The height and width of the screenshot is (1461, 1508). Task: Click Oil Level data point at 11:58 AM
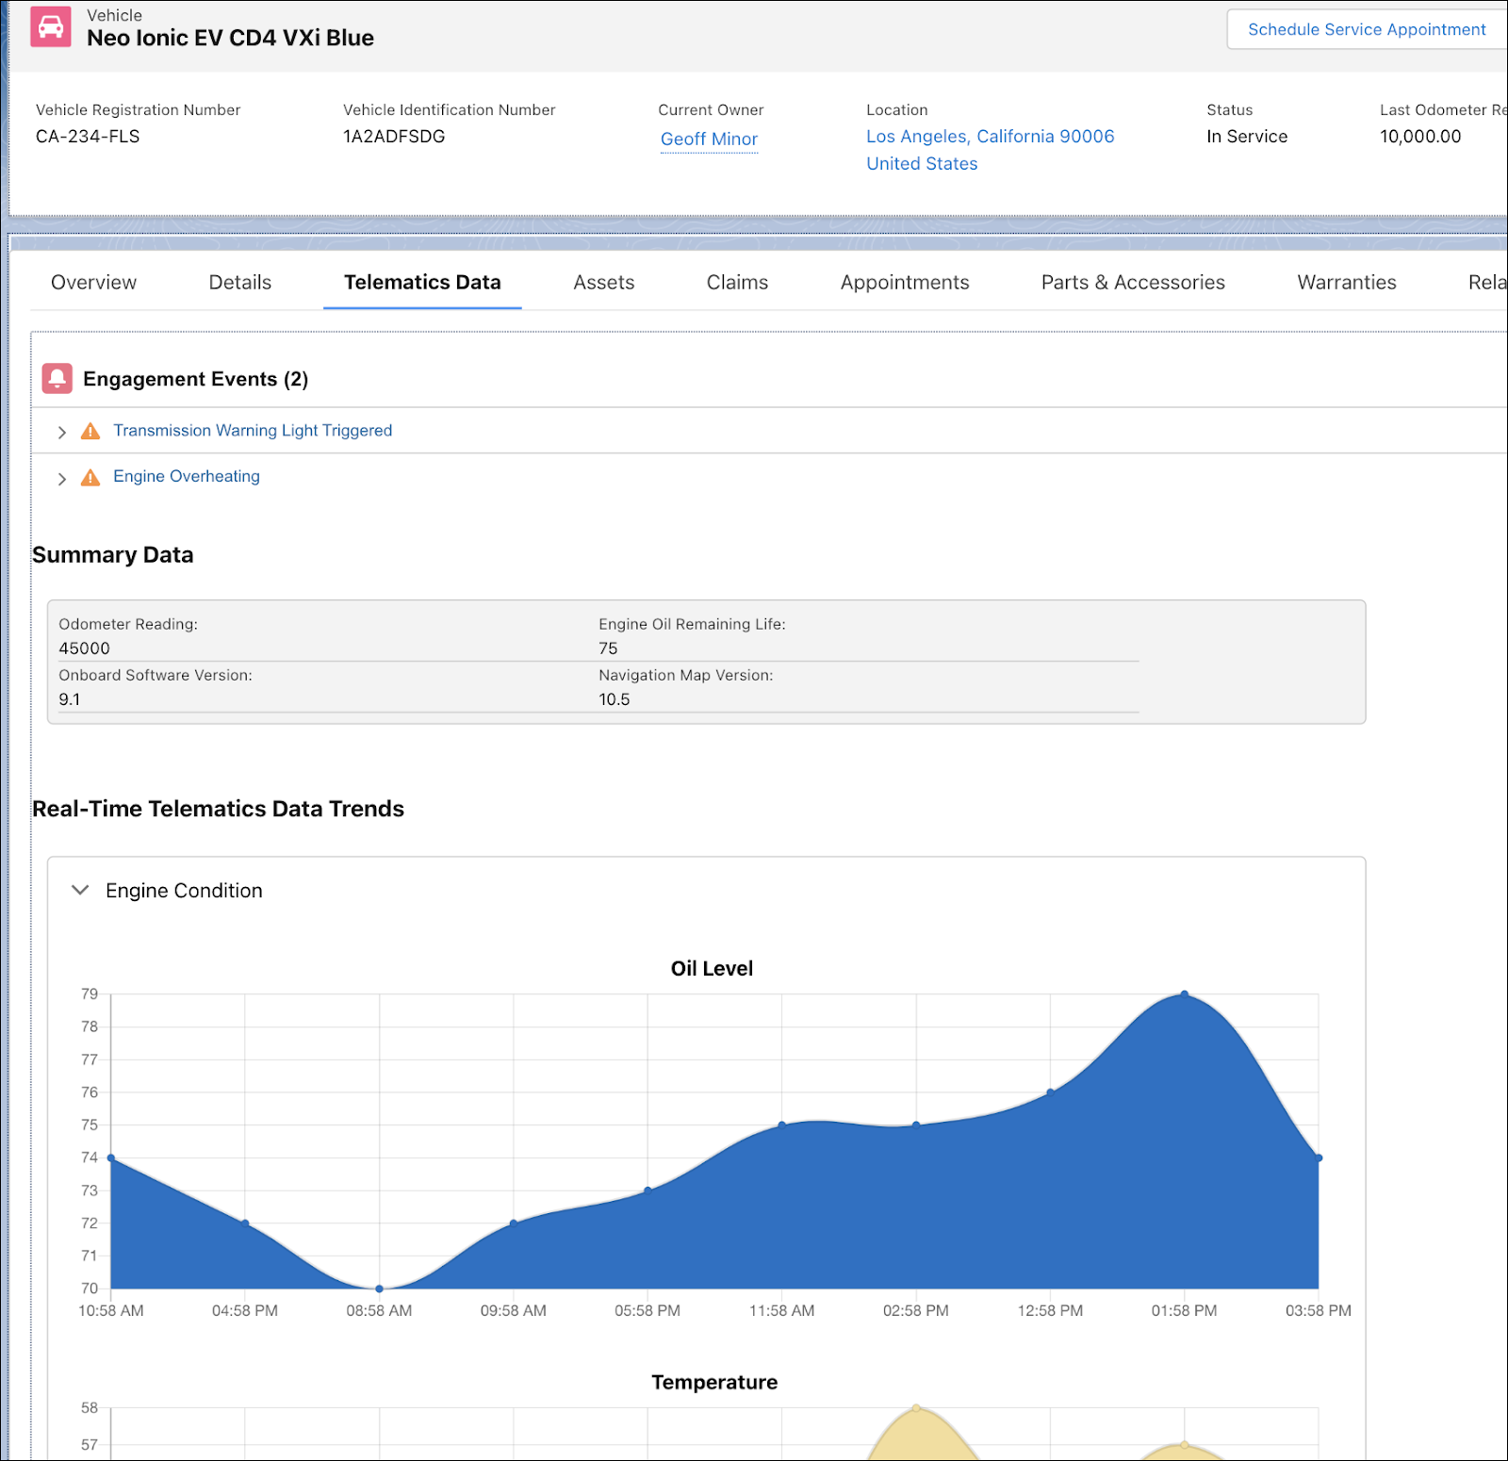(782, 1124)
